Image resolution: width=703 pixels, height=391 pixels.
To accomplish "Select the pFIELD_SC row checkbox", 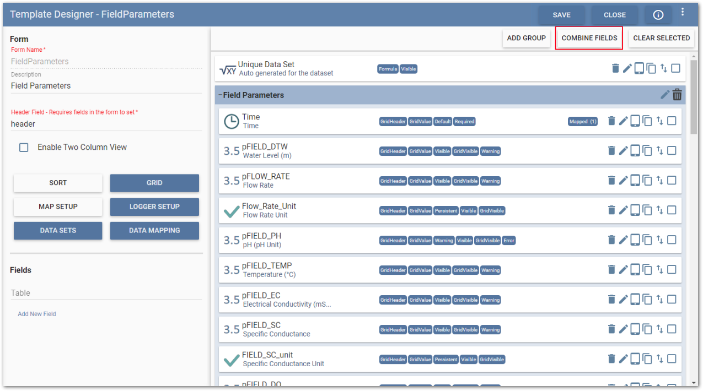I will tap(672, 329).
